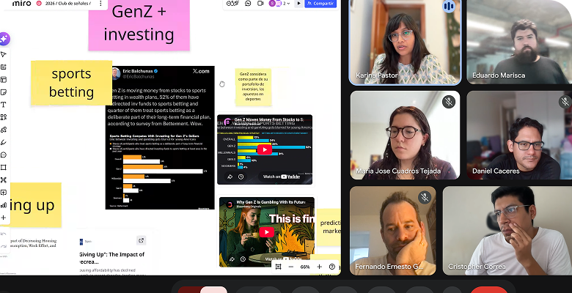Open board options three-dot menu
Image resolution: width=572 pixels, height=293 pixels.
tap(100, 3)
